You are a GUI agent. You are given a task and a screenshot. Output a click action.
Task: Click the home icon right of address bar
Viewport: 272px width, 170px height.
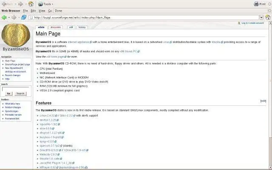click(268, 17)
